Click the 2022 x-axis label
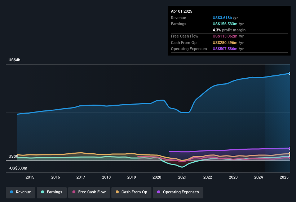This screenshot has height=202, width=296. click(x=208, y=177)
